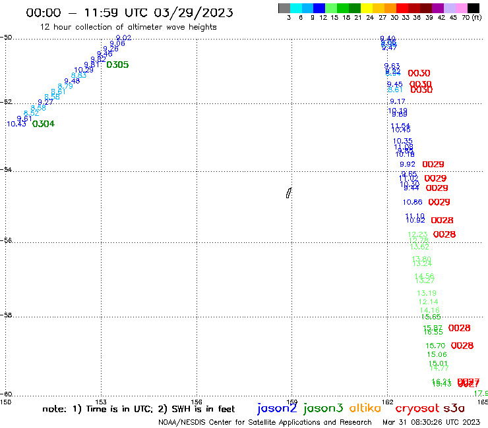Click the latitude axis label "-52"
The image size is (488, 428).
pyautogui.click(x=6, y=102)
